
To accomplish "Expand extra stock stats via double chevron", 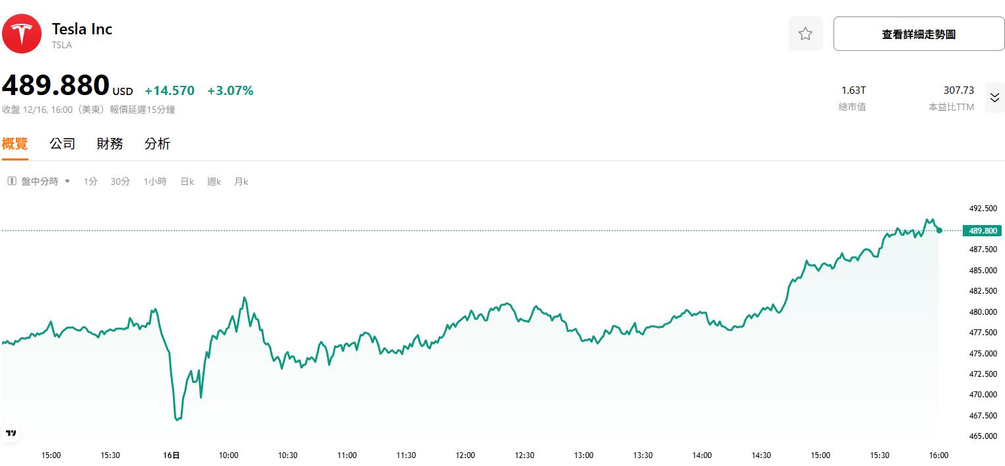I will (x=994, y=97).
